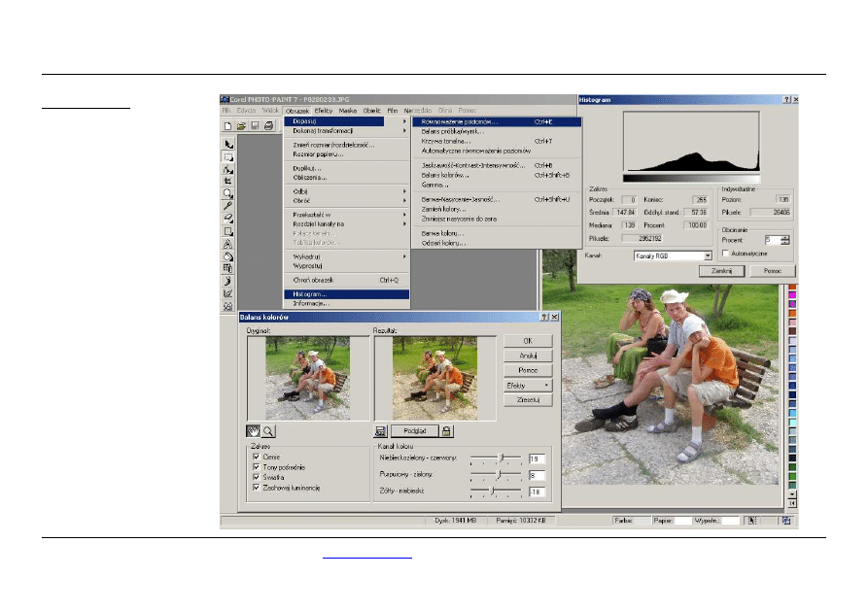Pick the Zoom tool in toolbox

(228, 193)
